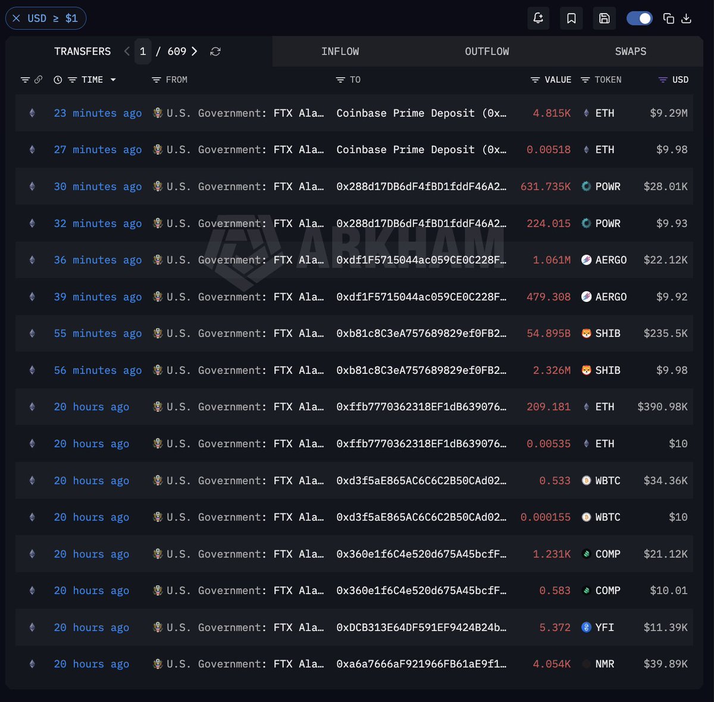714x702 pixels.
Task: Click the clock icon in TIME header
Action: coord(58,80)
